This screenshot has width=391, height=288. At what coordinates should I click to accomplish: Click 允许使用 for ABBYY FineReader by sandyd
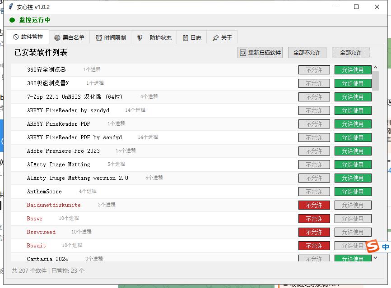point(353,110)
